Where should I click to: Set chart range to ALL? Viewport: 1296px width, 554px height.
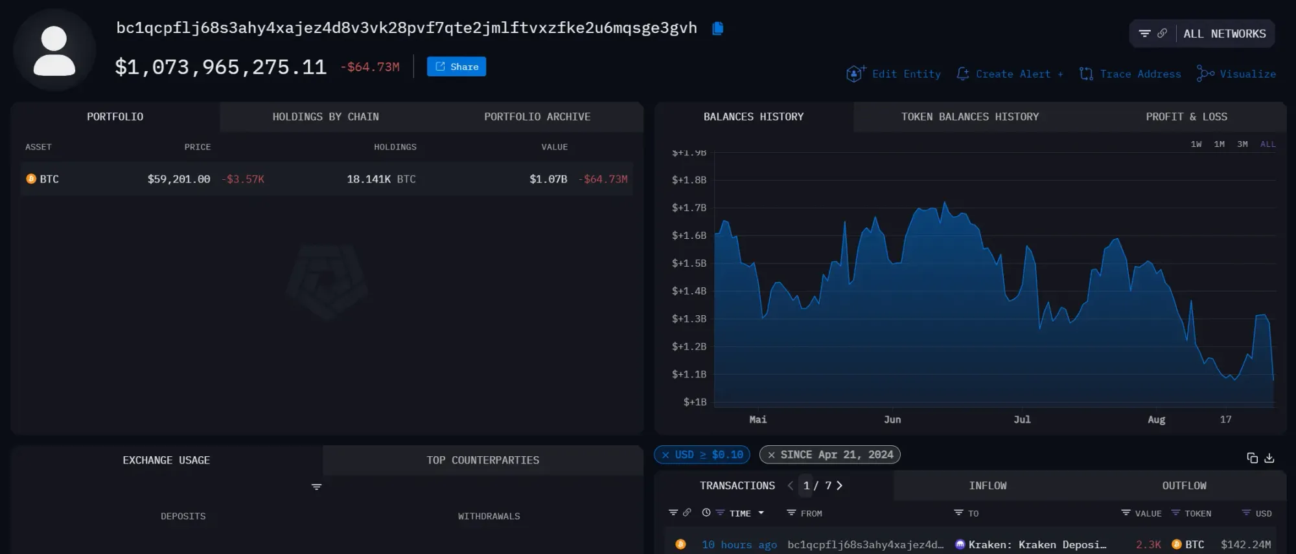click(1268, 144)
